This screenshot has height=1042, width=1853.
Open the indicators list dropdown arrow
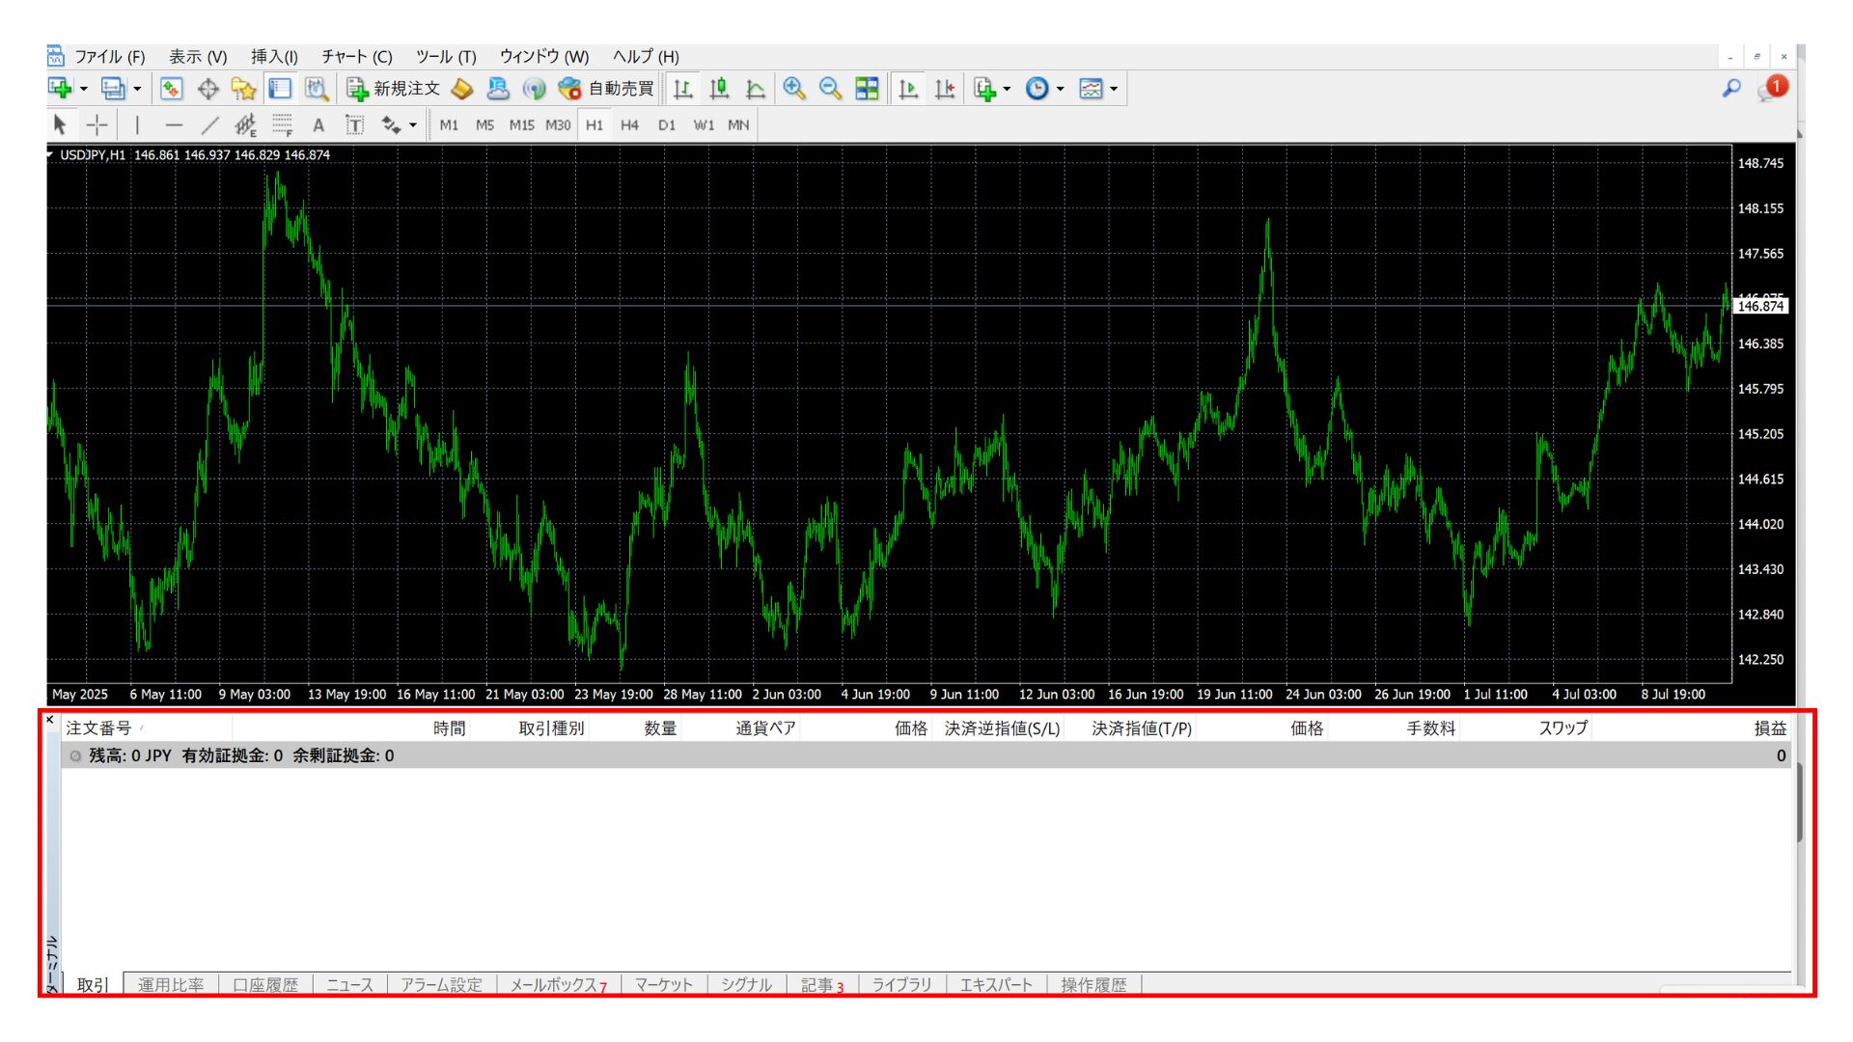1007,89
